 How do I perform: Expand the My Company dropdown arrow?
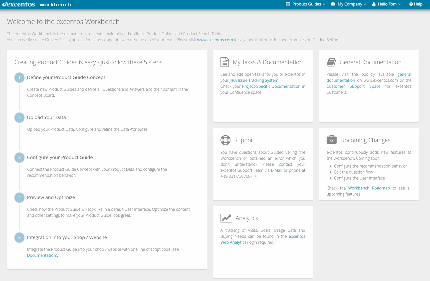click(365, 4)
